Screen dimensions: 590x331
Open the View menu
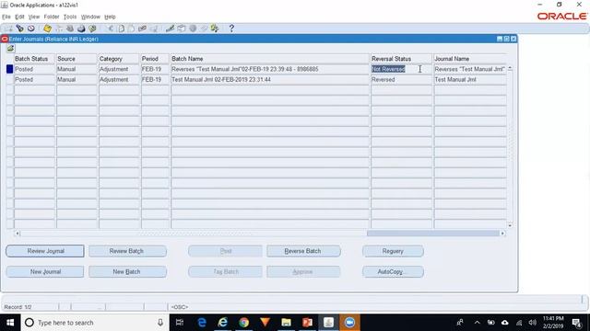pyautogui.click(x=34, y=17)
